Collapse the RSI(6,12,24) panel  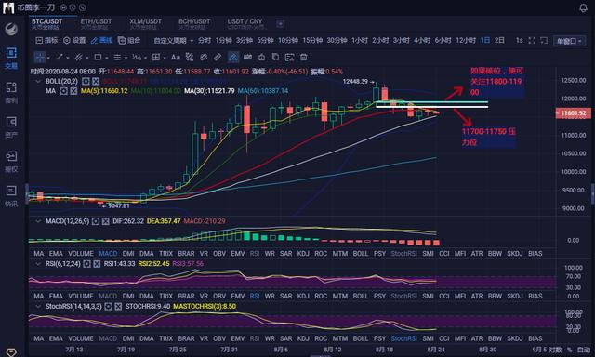(38, 264)
